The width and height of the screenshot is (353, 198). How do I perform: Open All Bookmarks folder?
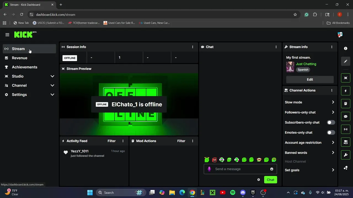(x=338, y=23)
